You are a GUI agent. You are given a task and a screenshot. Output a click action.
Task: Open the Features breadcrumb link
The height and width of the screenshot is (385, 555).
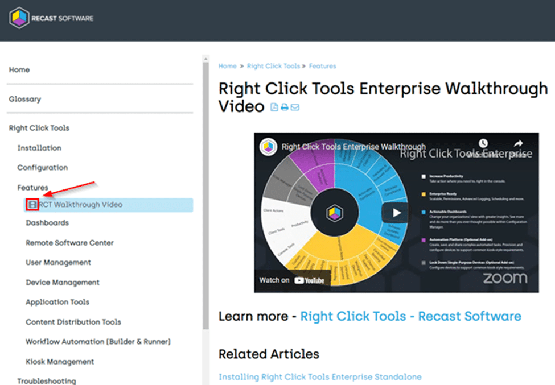(322, 66)
